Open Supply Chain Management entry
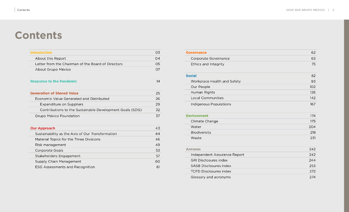This screenshot has height=212, width=349. (x=58, y=161)
